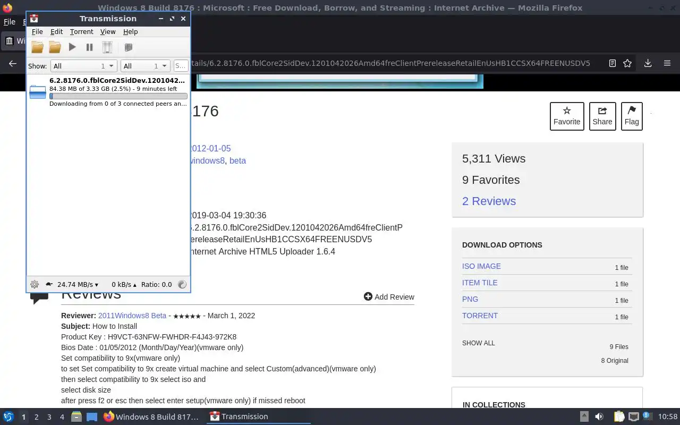This screenshot has width=680, height=425.
Task: Click Add Review link
Action: point(389,297)
